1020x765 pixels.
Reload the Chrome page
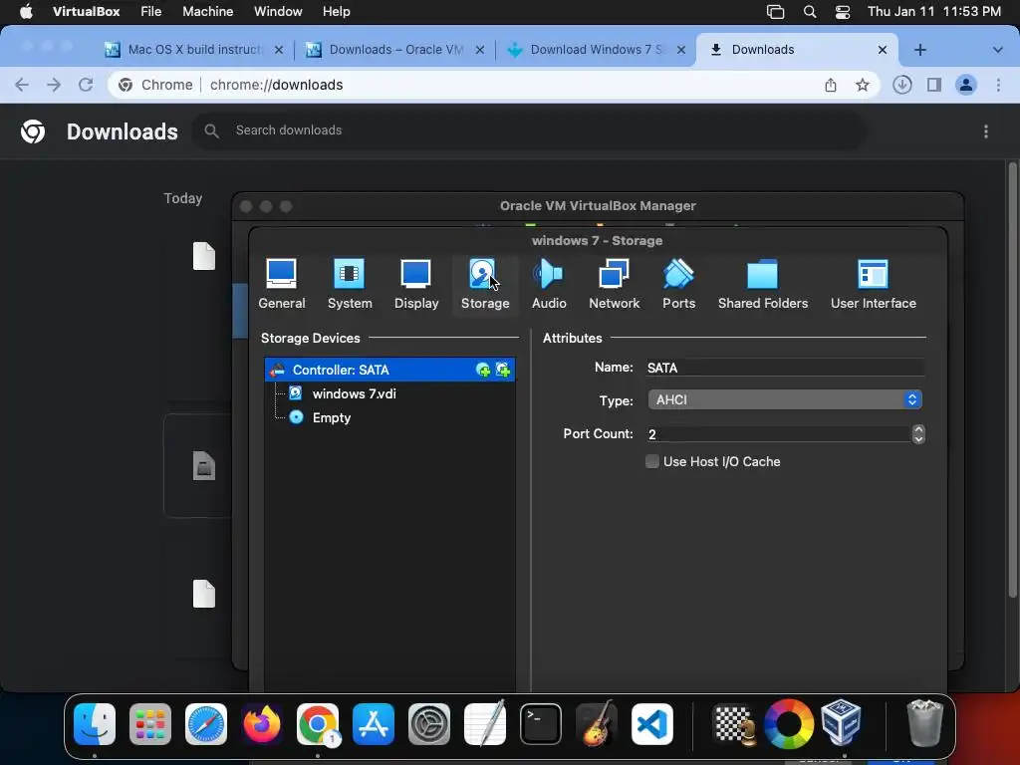tap(86, 85)
